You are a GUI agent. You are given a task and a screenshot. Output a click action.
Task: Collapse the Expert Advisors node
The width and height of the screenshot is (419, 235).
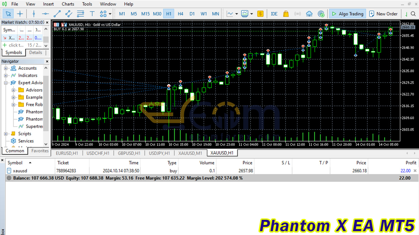pos(6,83)
